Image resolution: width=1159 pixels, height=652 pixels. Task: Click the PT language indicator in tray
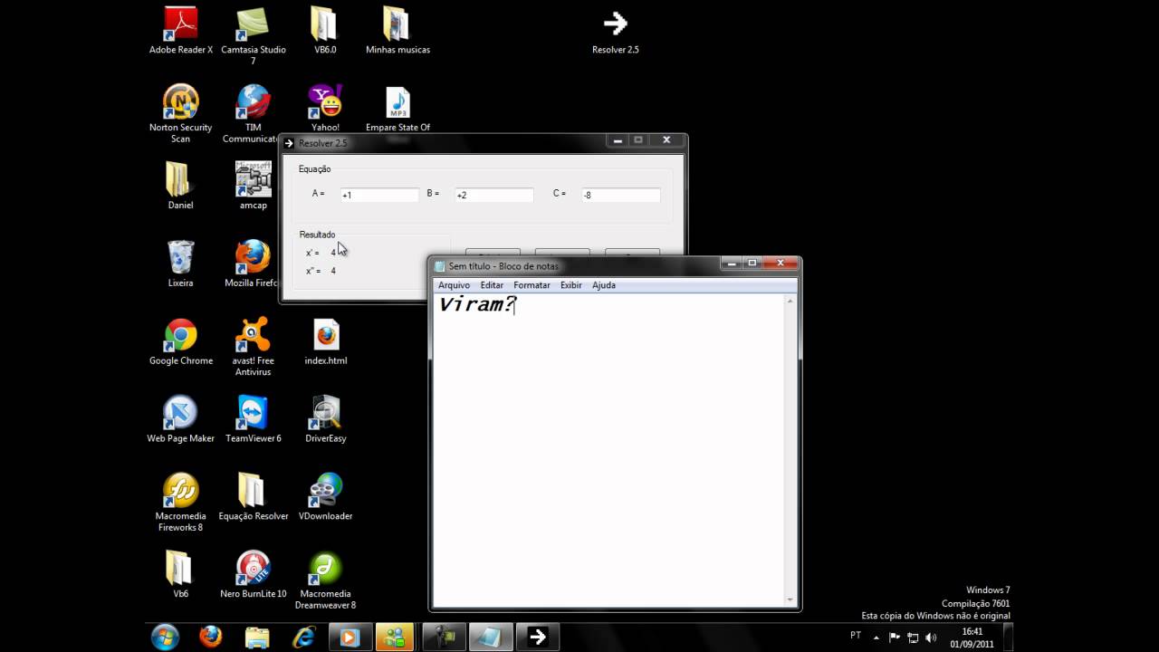click(856, 636)
